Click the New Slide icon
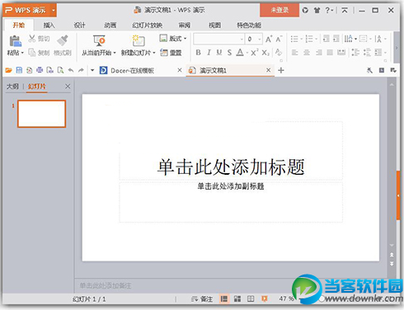The width and height of the screenshot is (404, 310). click(139, 40)
